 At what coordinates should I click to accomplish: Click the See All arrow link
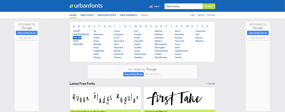tap(210, 84)
